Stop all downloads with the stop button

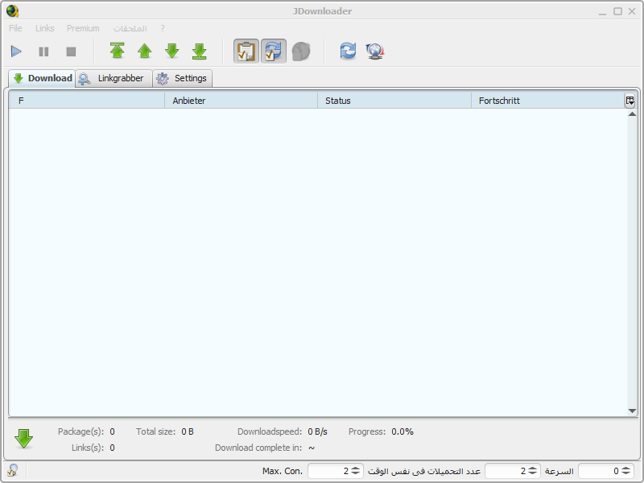click(71, 52)
